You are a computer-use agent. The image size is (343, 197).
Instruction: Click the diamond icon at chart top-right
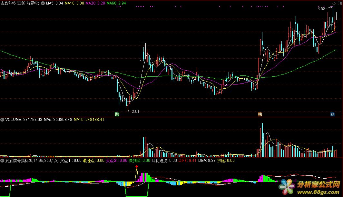[x=334, y=3]
